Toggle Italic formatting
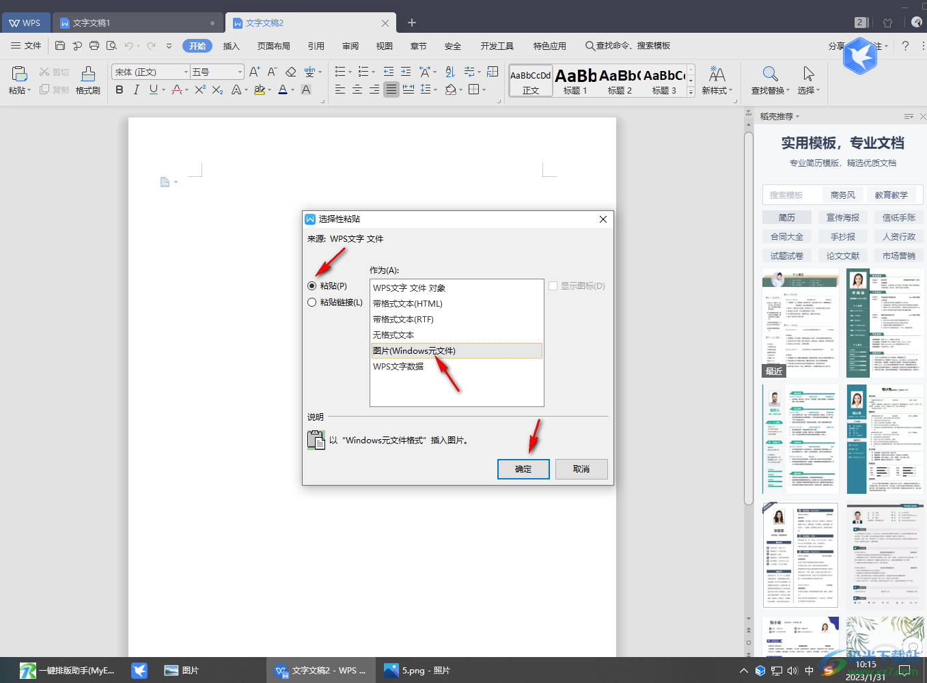 (136, 89)
